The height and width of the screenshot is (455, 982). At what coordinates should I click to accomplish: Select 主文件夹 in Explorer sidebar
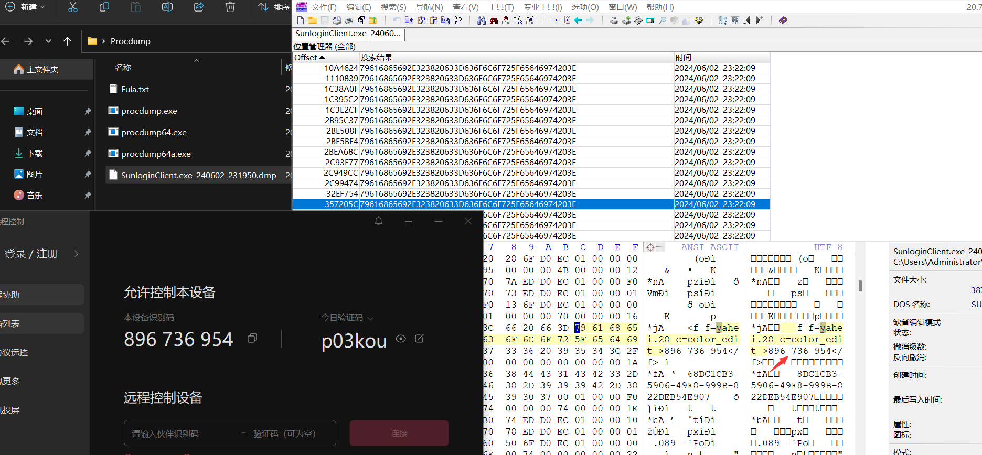coord(46,69)
